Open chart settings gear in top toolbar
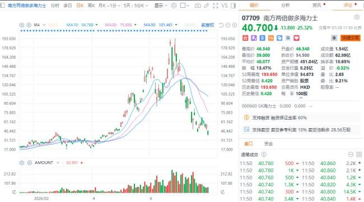 [x=174, y=6]
